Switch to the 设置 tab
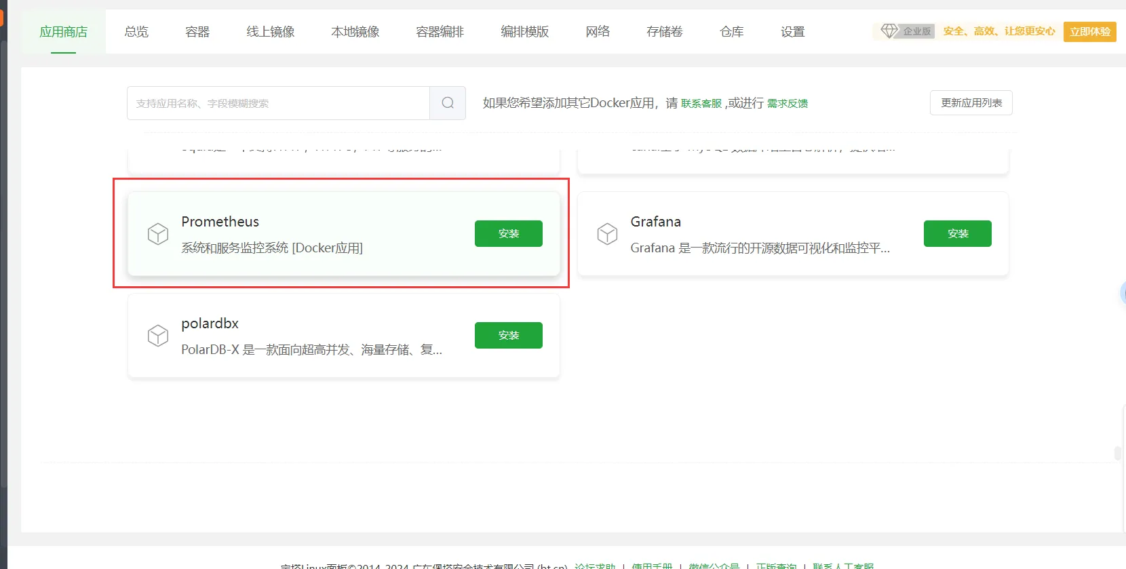The width and height of the screenshot is (1126, 569). 792,32
